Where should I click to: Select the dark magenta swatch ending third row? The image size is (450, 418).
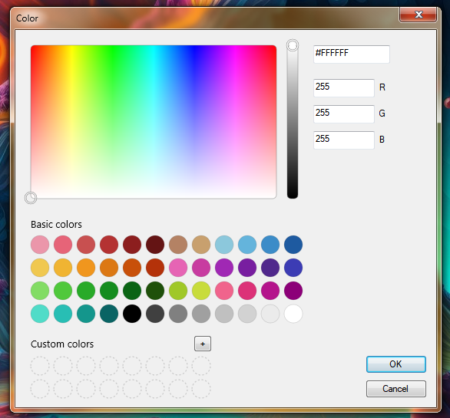tap(293, 291)
